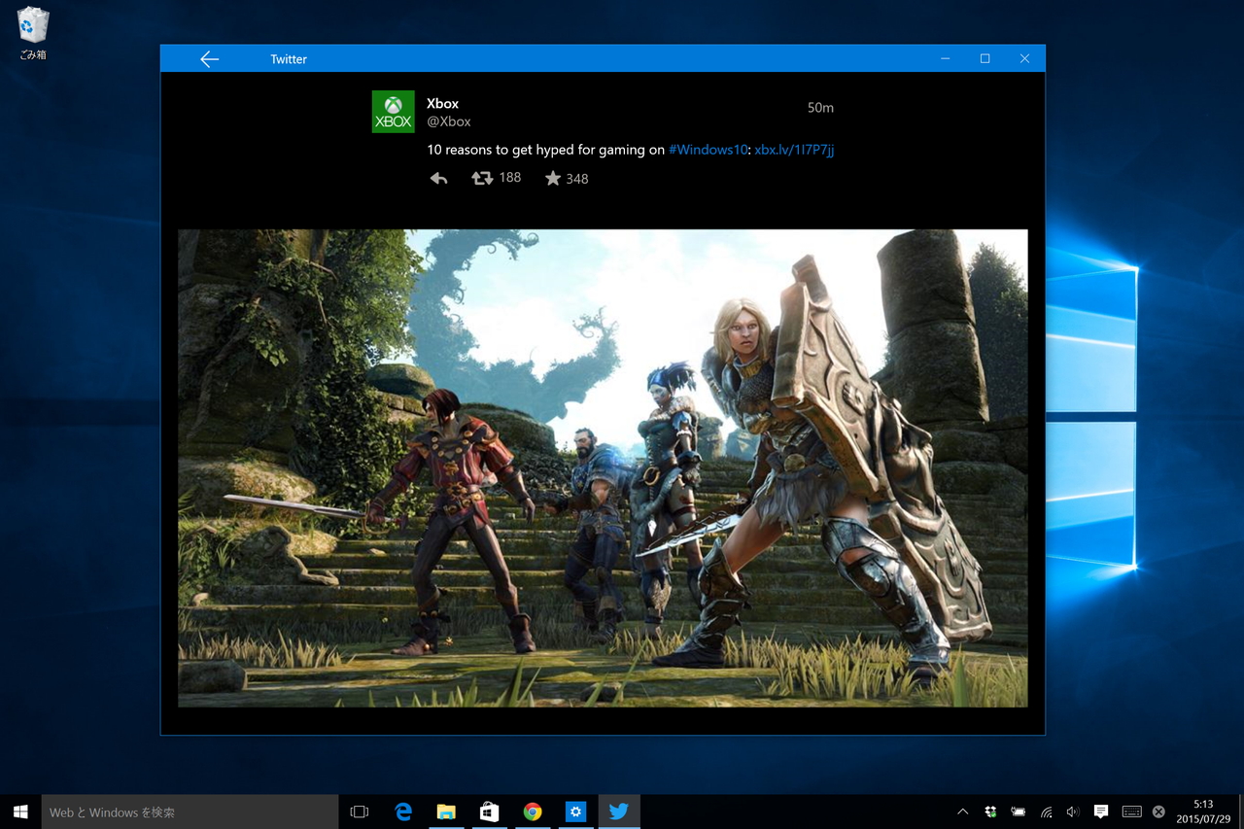This screenshot has height=829, width=1244.
Task: Reply to the Xbox tweet
Action: (x=438, y=178)
